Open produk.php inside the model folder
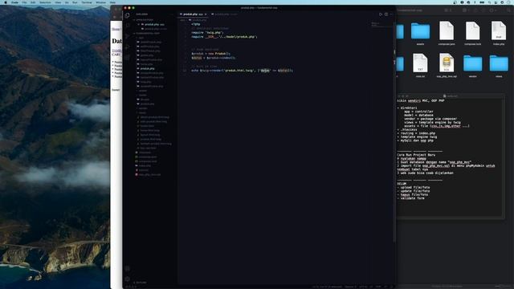 [x=147, y=104]
